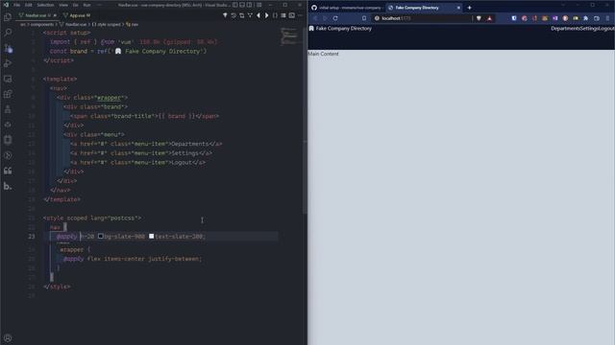This screenshot has height=345, width=615.
Task: Click quotation-mark icon in activity bar
Action: tap(8, 171)
